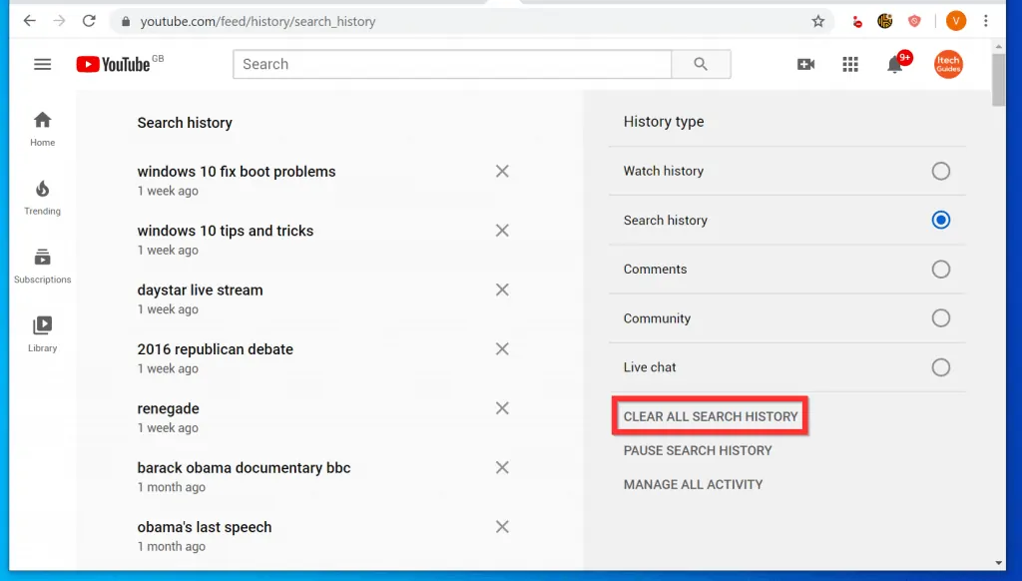Click Clear All Search History
This screenshot has width=1022, height=581.
click(x=710, y=416)
